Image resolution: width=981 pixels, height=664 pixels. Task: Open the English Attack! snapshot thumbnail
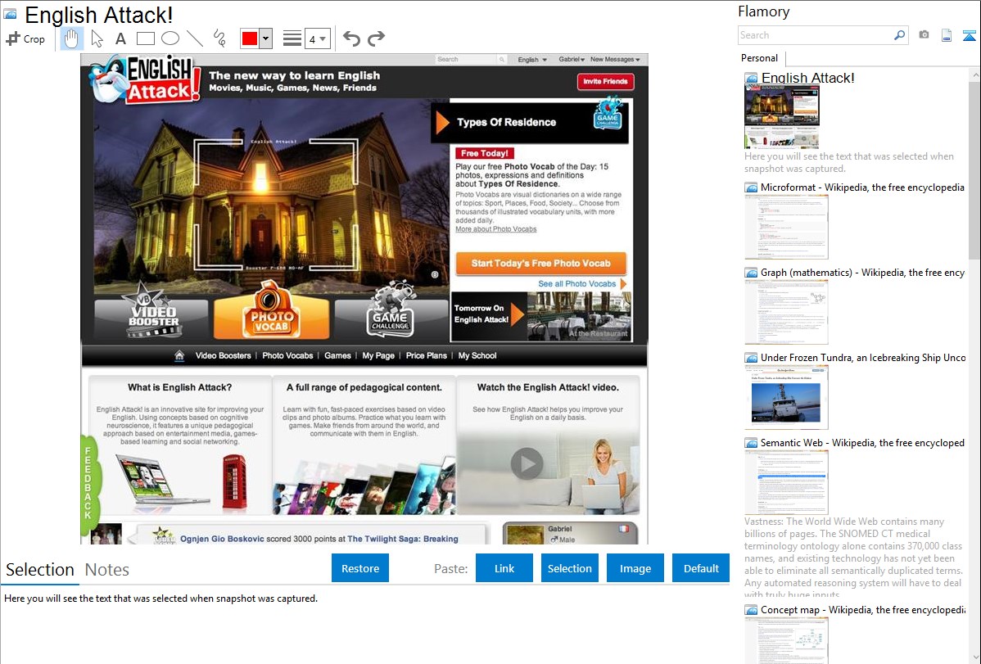(x=781, y=116)
